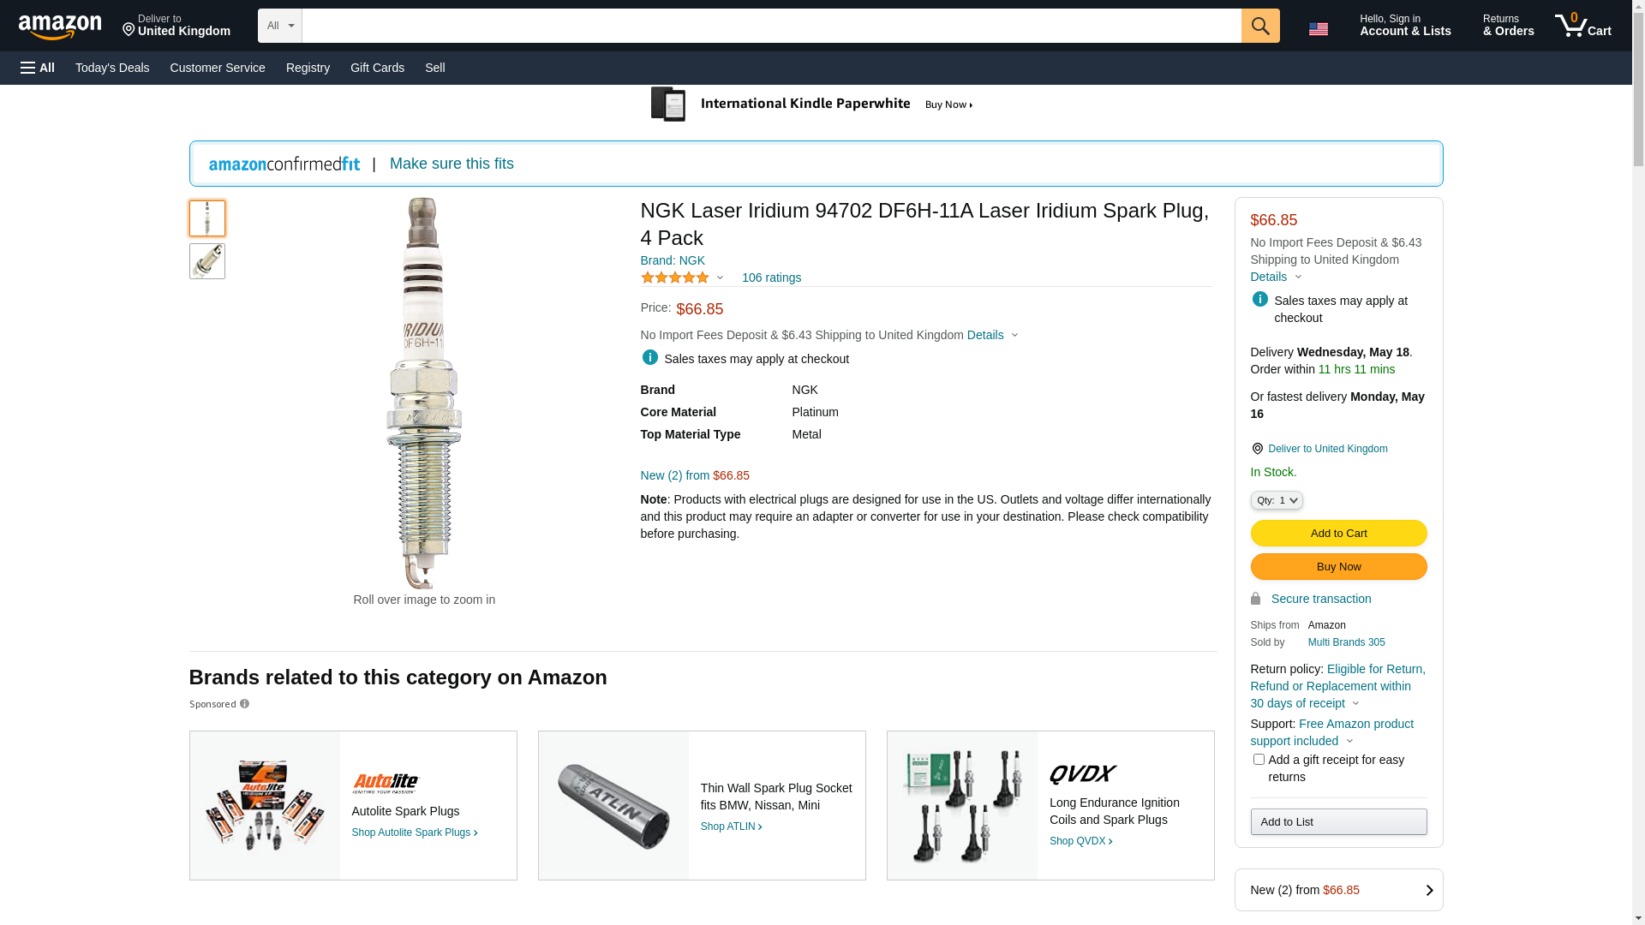Screen dimensions: 1645x925
Task: Click the Add to List button
Action: pyautogui.click(x=1337, y=822)
